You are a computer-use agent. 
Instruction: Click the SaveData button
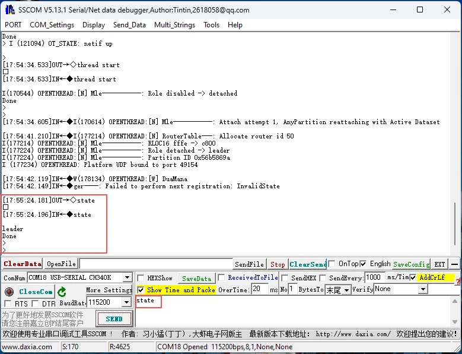[x=196, y=278]
